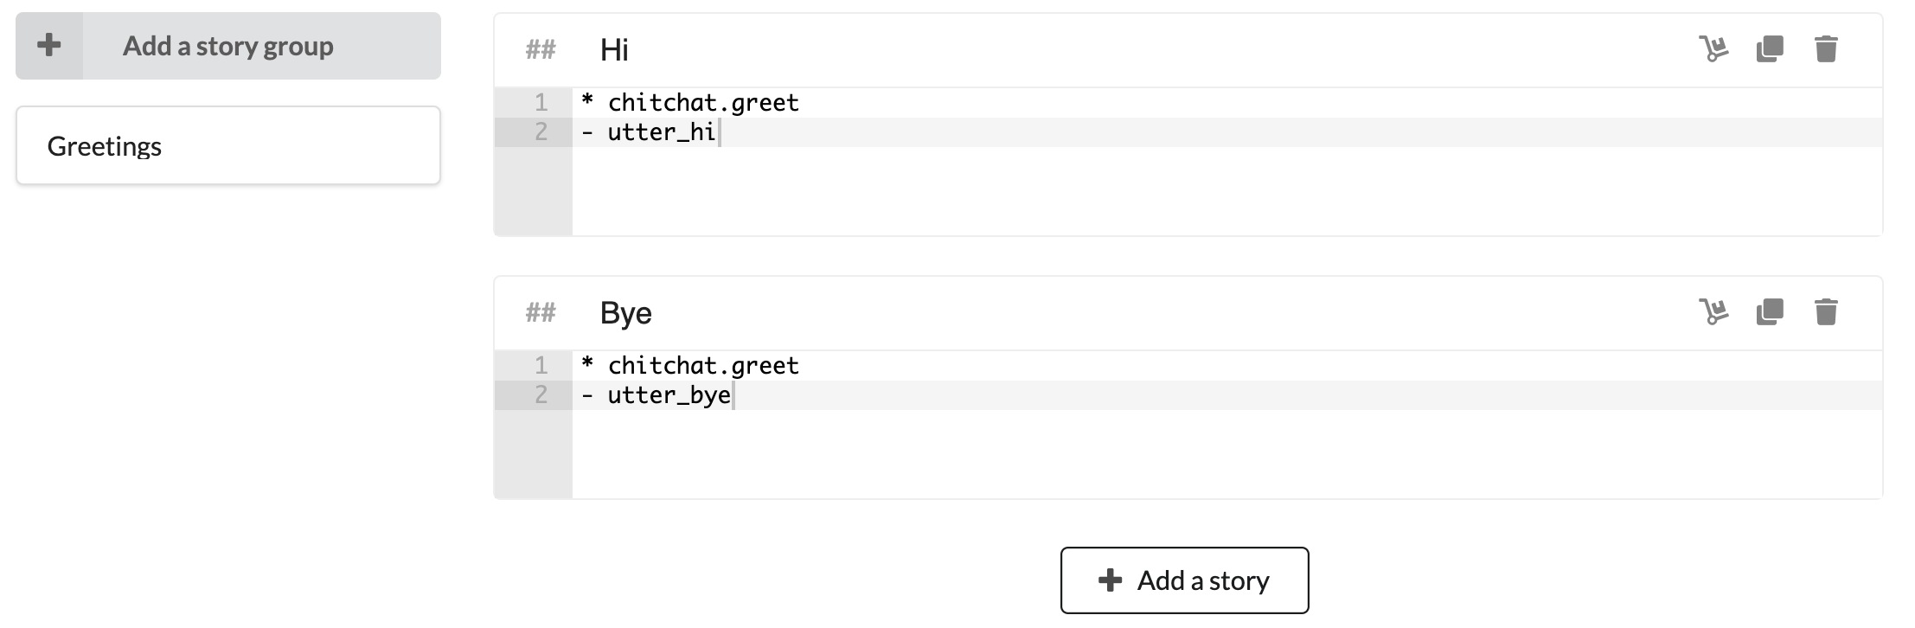Click line number 2 in Bye story gutter

point(541,395)
